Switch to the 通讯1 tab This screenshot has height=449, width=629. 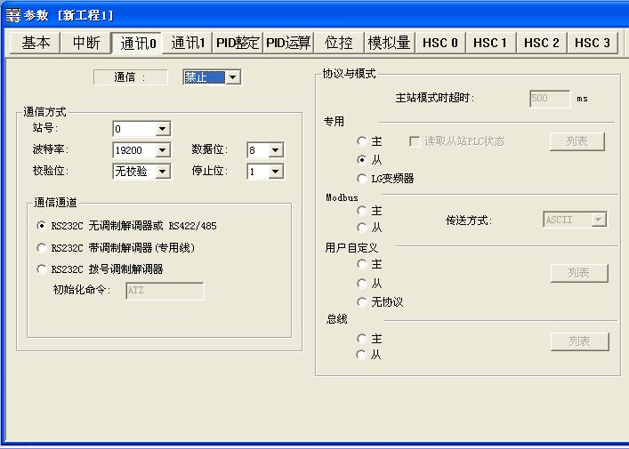coord(188,43)
